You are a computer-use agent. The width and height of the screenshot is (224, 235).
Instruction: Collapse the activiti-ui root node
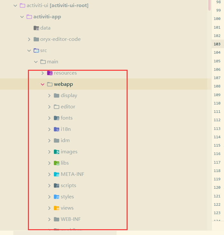click(15, 6)
